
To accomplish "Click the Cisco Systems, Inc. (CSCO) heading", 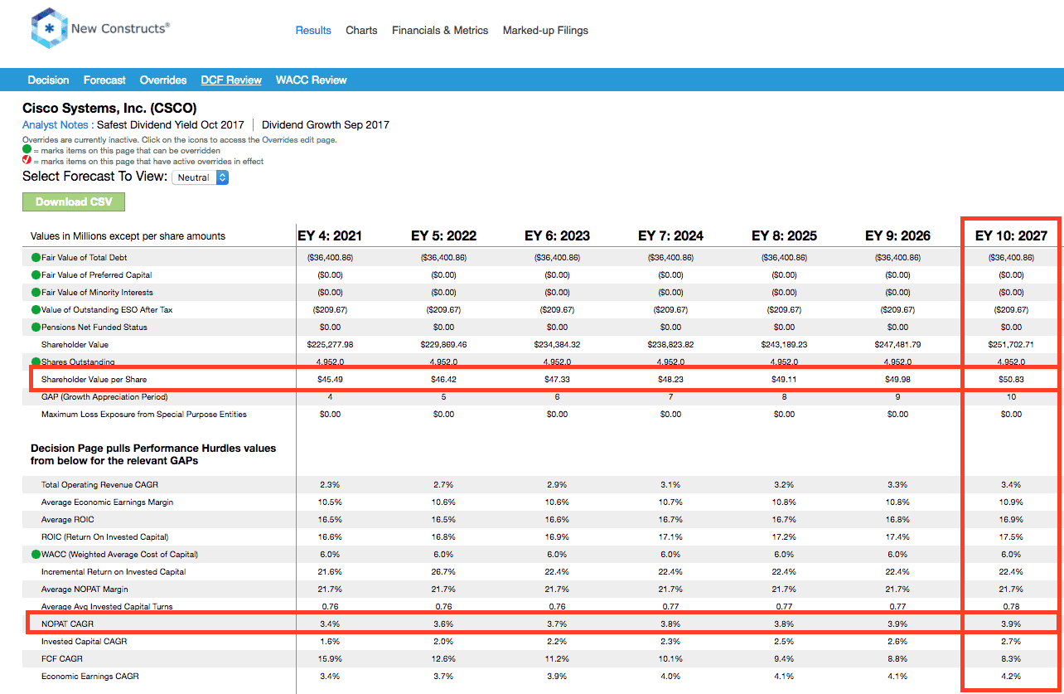I will (x=109, y=108).
